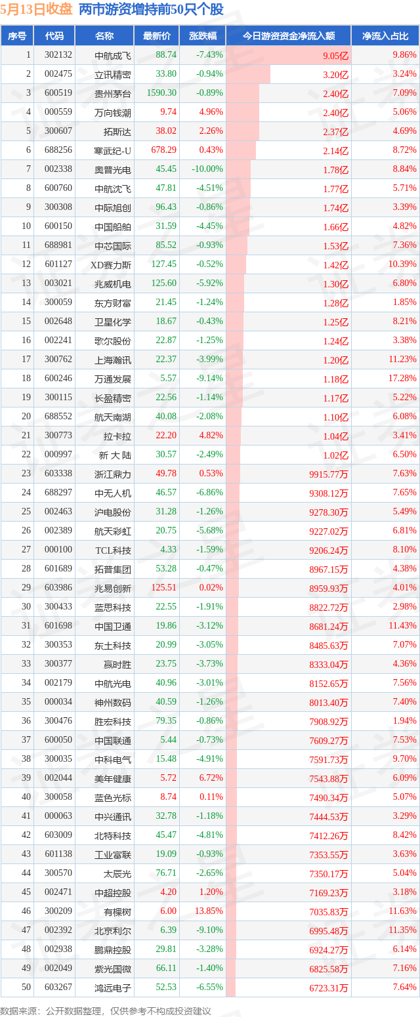This screenshot has height=1017, width=420.
Task: Select stock name 上海瀚讯
Action: [x=113, y=360]
